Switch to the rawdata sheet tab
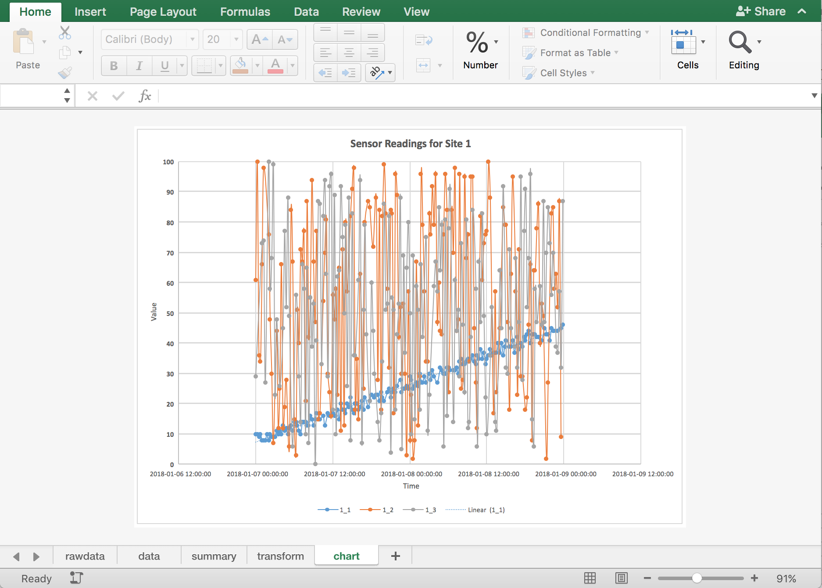The width and height of the screenshot is (822, 588). point(85,556)
